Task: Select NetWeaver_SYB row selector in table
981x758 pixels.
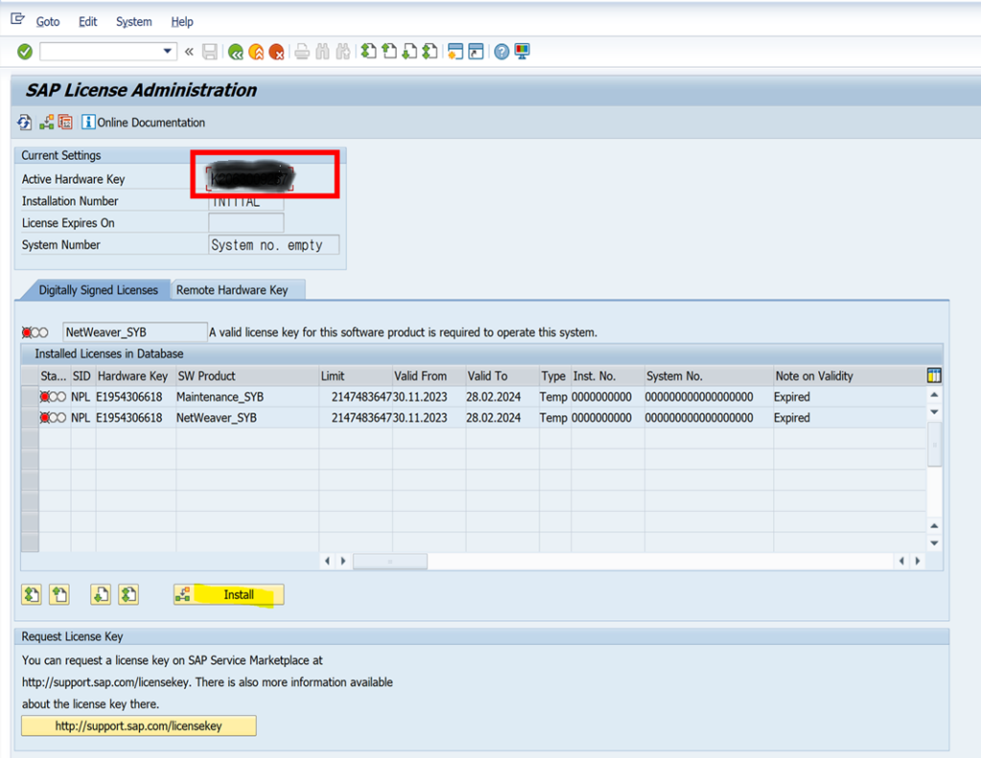Action: point(30,417)
